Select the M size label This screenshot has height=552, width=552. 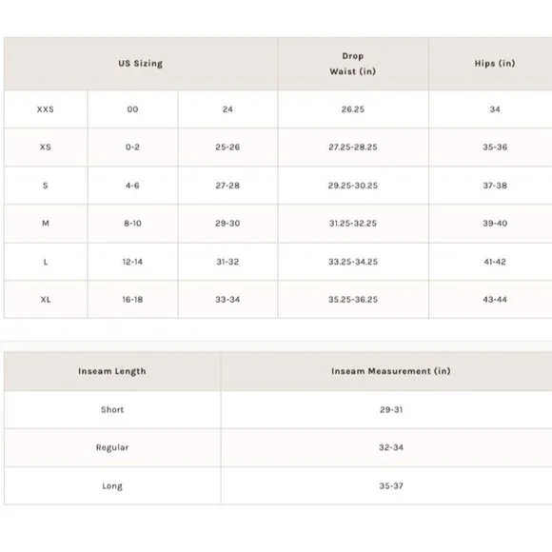46,224
